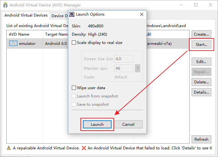Close the Launch Options dialog with the X
Image resolution: width=218 pixels, height=157 pixels.
click(x=142, y=14)
